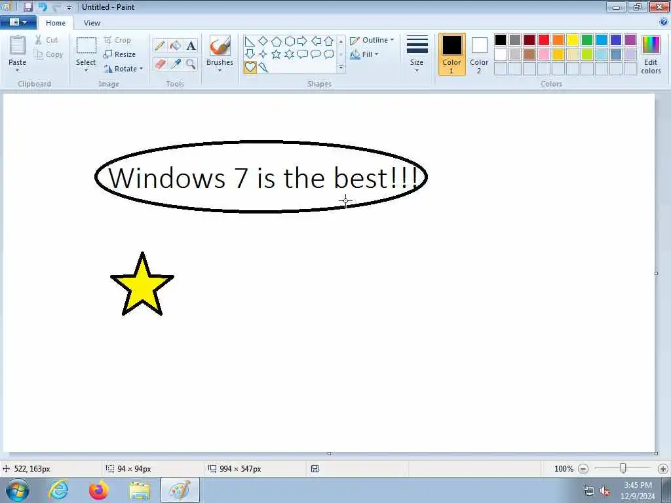Choose the cloud callout shape
The image size is (671, 503).
tap(329, 54)
